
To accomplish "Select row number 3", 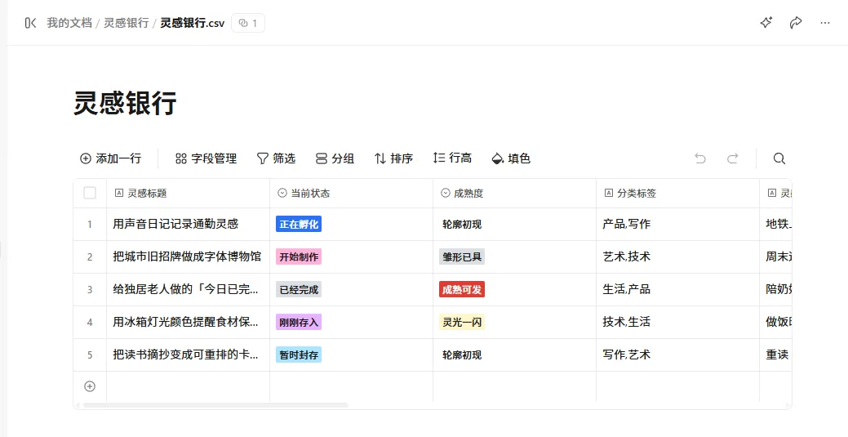I will (90, 290).
